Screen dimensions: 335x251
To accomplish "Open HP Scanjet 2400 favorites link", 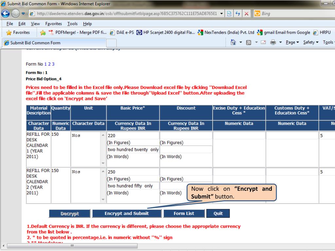I will 166,32.
